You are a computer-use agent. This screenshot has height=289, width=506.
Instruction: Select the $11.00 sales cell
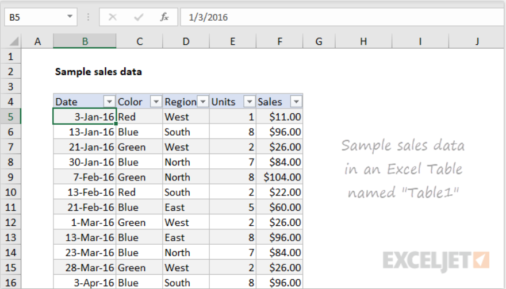coord(279,117)
